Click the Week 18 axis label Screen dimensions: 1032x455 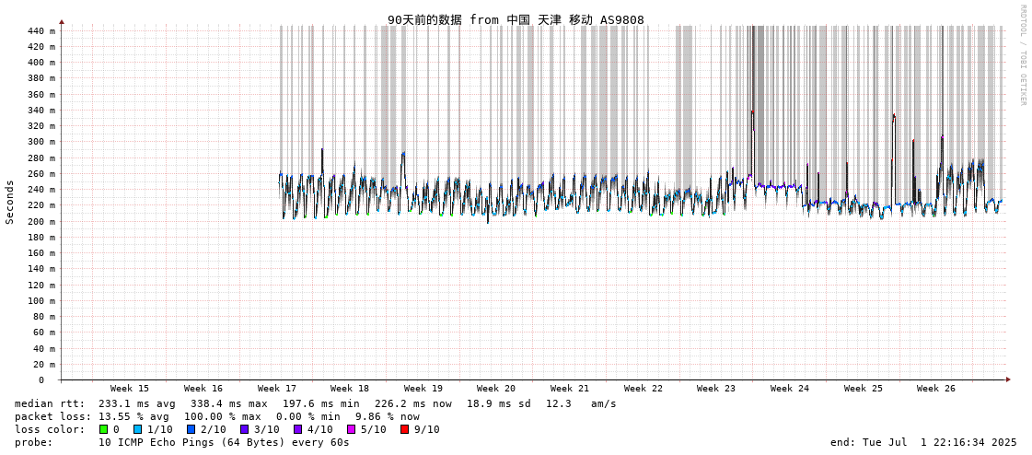point(350,389)
